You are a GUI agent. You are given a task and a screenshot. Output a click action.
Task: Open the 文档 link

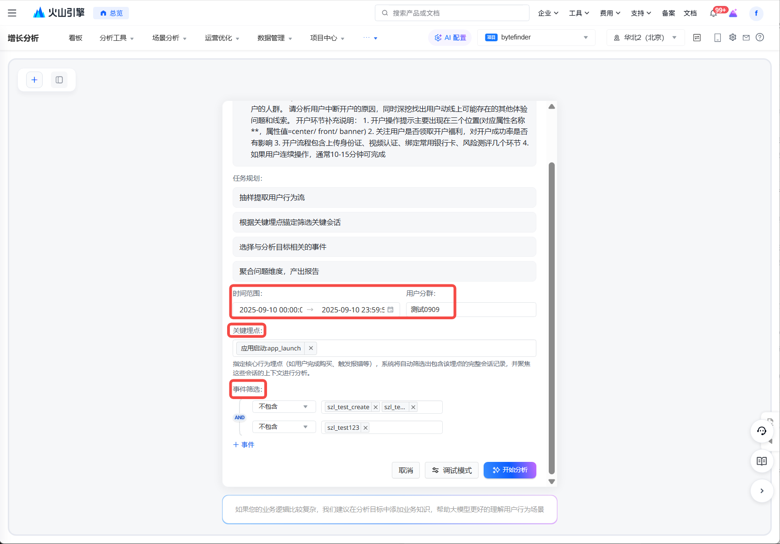click(x=690, y=13)
